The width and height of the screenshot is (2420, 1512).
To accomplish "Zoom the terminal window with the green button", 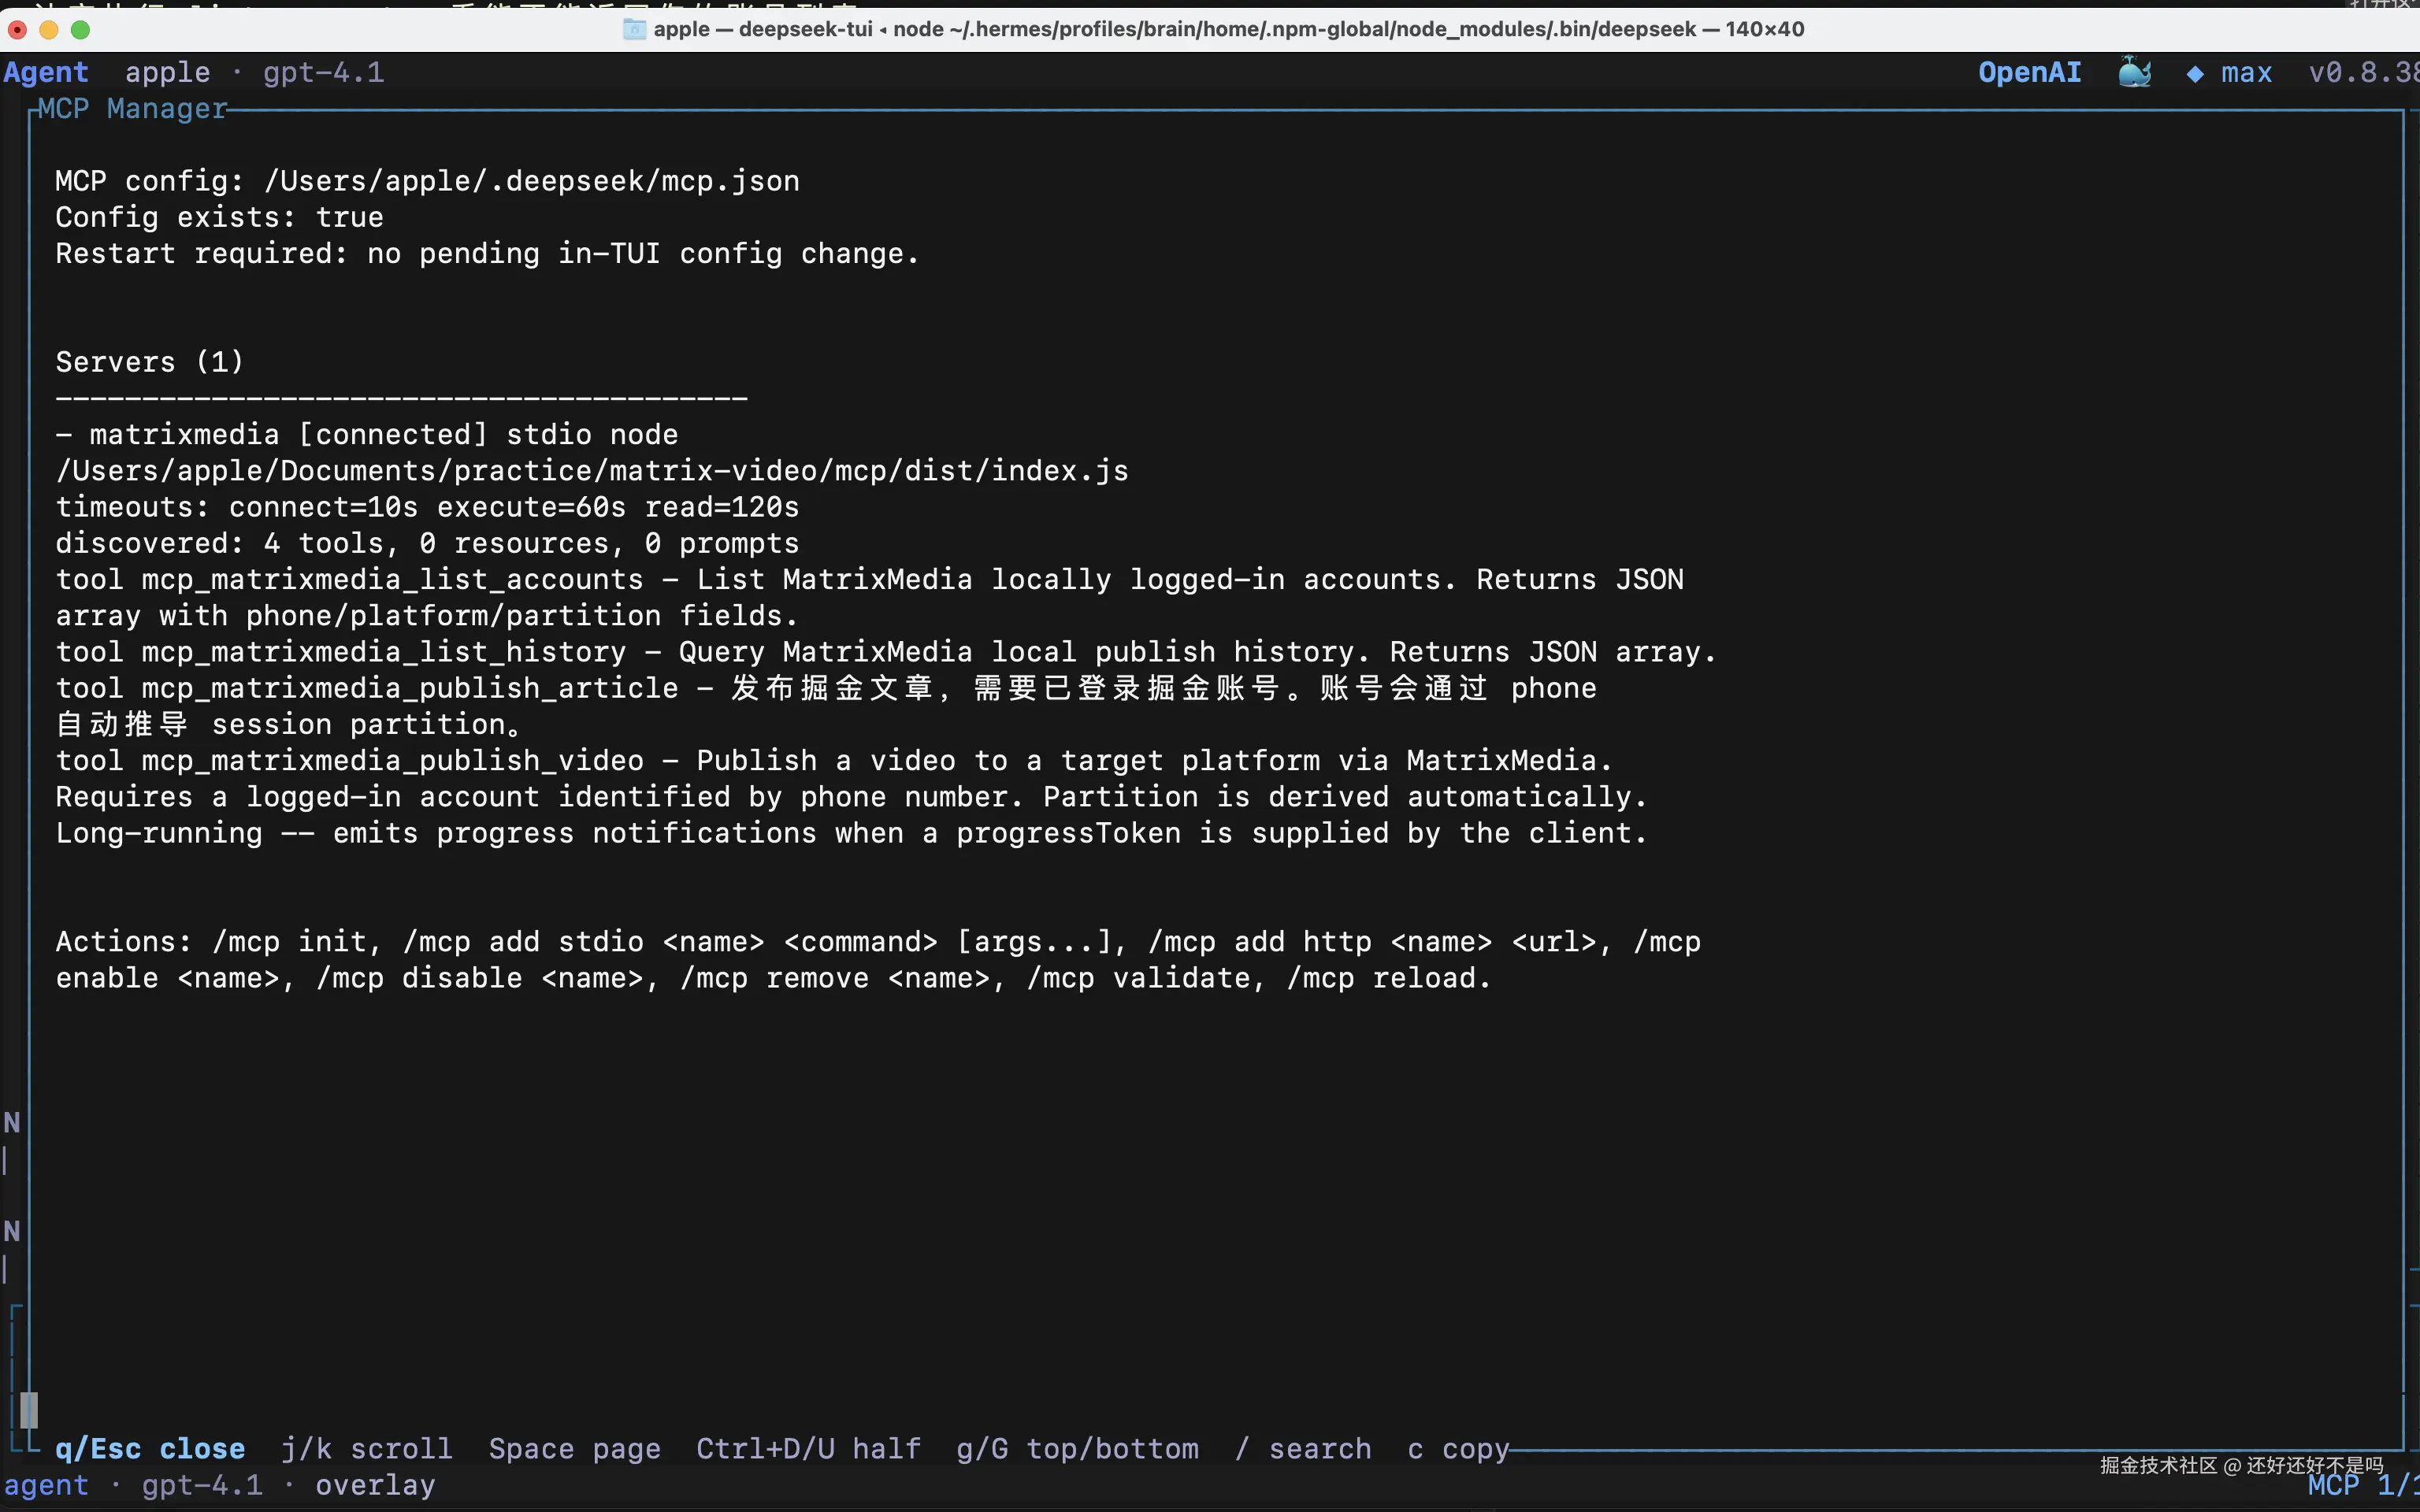I will pyautogui.click(x=81, y=30).
